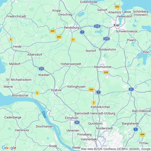This screenshot has height=151, width=151.
Task: Click the blue A1 highway shield
Action: click(x=135, y=129)
